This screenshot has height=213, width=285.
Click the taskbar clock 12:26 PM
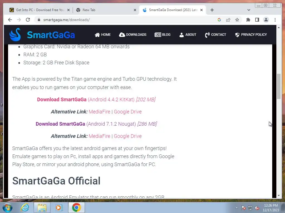coord(271,208)
